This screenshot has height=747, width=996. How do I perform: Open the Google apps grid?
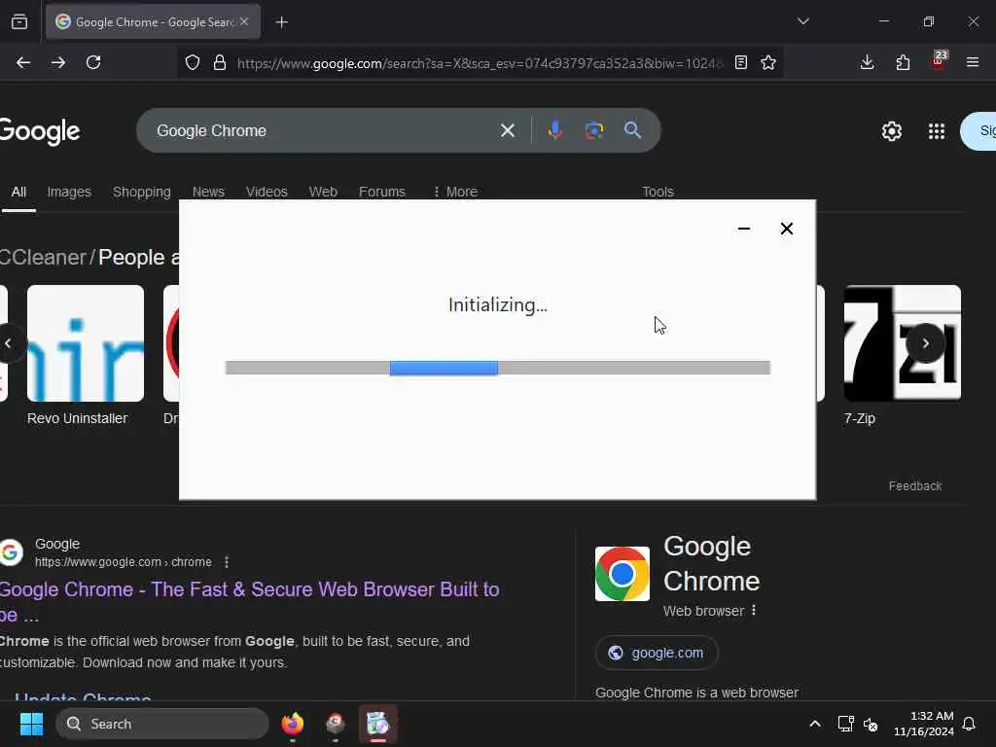[x=937, y=131]
